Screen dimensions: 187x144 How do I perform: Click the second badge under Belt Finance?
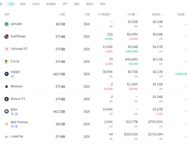pos(16,126)
